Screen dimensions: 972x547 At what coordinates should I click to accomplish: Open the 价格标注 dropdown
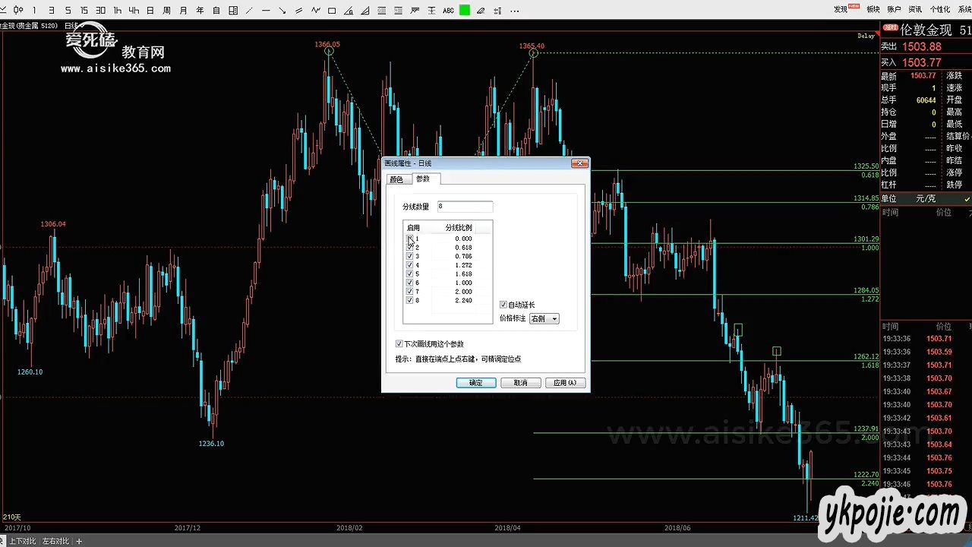coord(544,318)
